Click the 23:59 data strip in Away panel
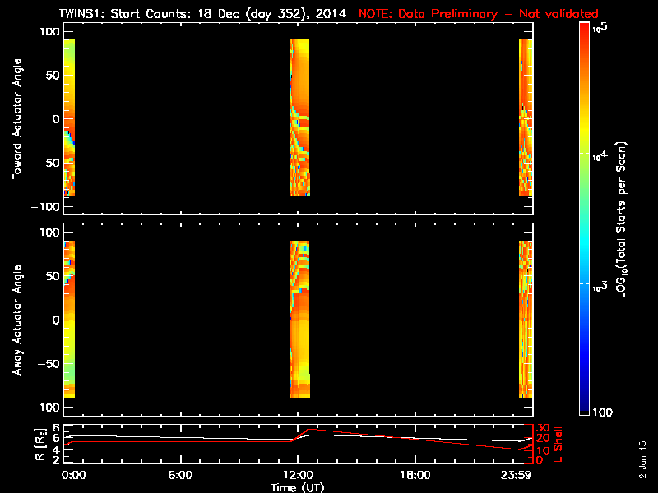This screenshot has height=493, width=658. click(x=526, y=319)
